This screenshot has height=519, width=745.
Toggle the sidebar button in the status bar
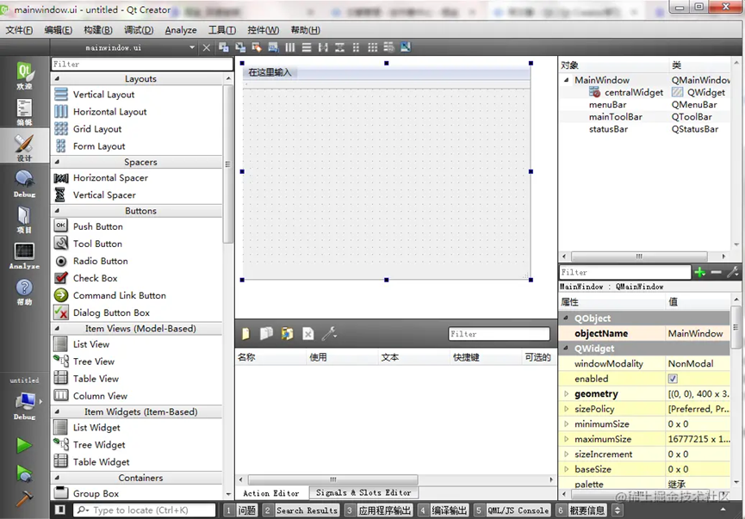pyautogui.click(x=60, y=510)
